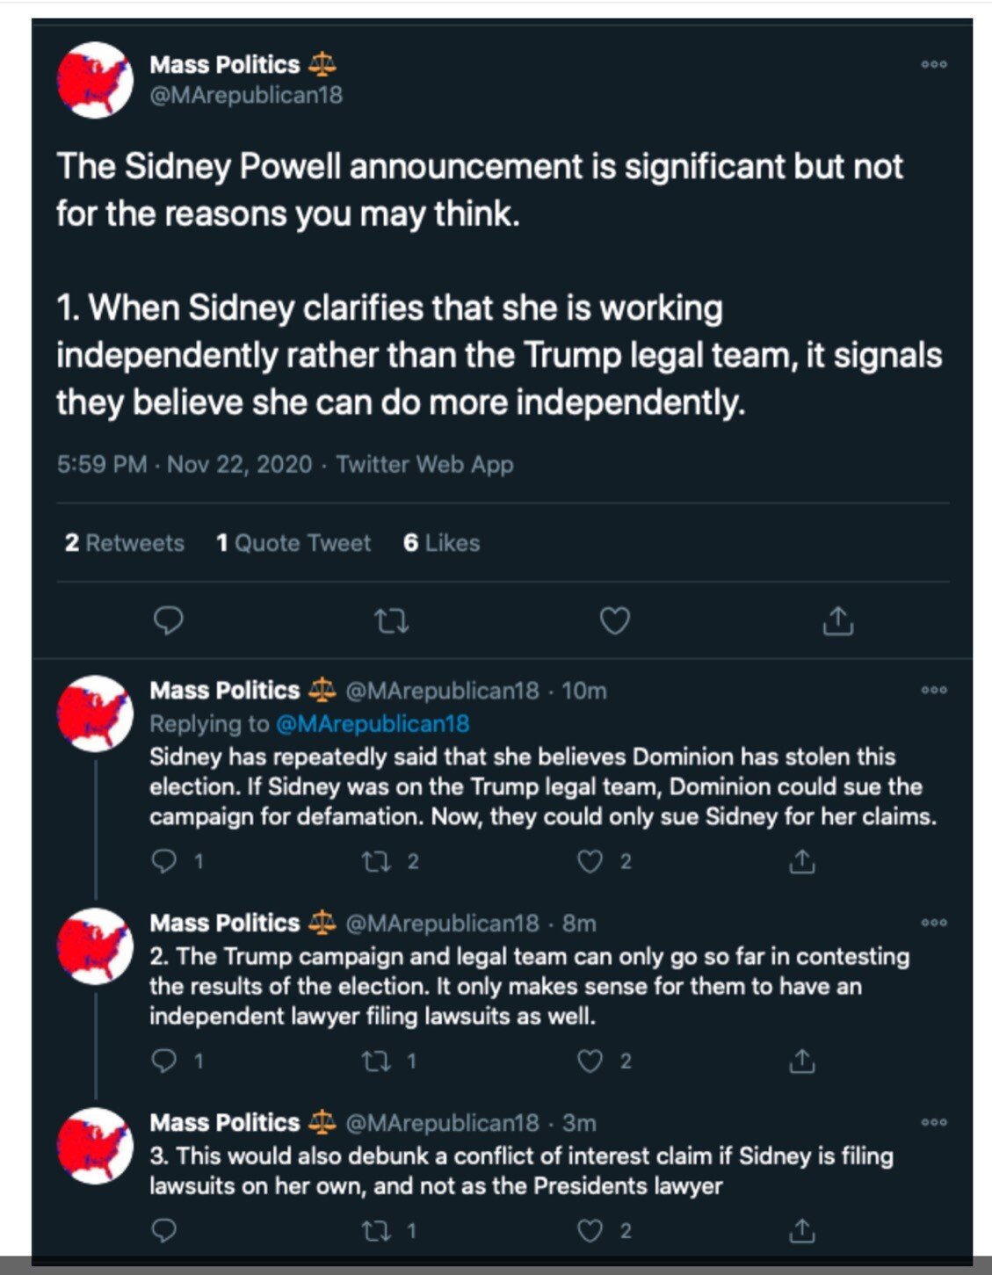
Task: Share the main tweet via upload icon
Action: click(837, 621)
